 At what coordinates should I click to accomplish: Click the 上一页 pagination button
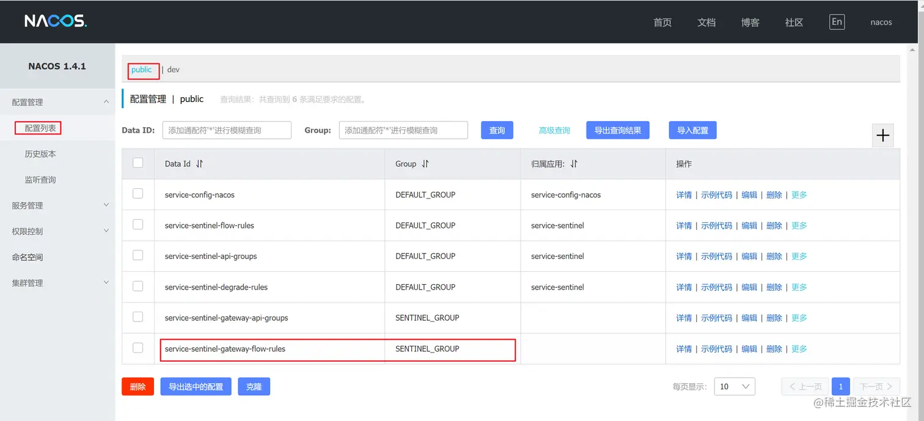pyautogui.click(x=805, y=387)
